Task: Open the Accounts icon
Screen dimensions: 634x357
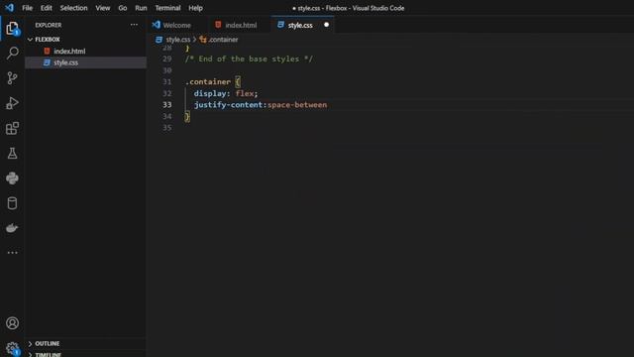Action: [12, 323]
